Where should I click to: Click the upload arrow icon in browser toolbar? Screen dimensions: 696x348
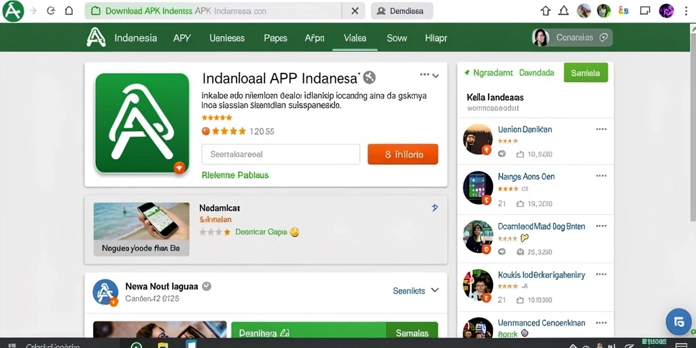point(546,11)
